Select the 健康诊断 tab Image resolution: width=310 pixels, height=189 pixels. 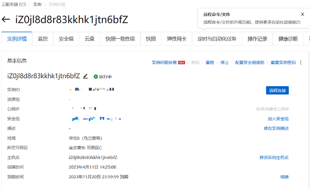point(288,39)
